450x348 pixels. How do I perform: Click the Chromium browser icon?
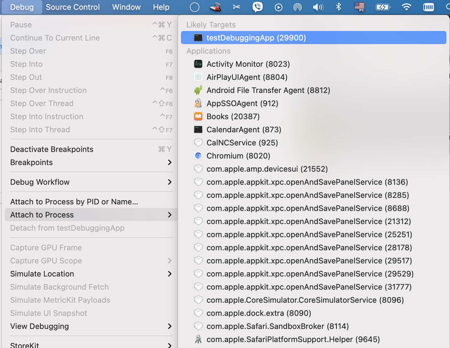click(198, 156)
